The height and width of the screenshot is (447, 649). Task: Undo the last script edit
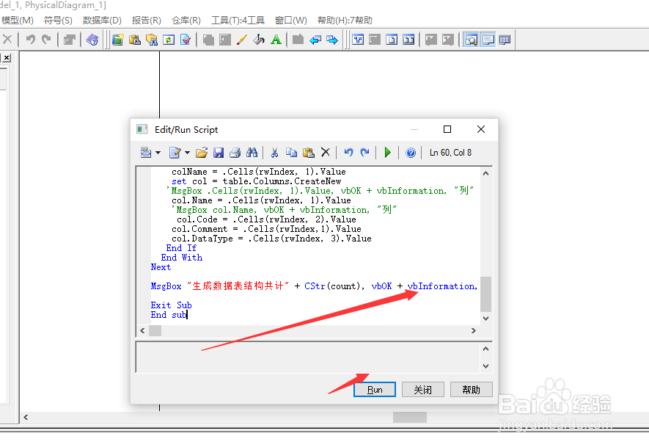pos(348,152)
